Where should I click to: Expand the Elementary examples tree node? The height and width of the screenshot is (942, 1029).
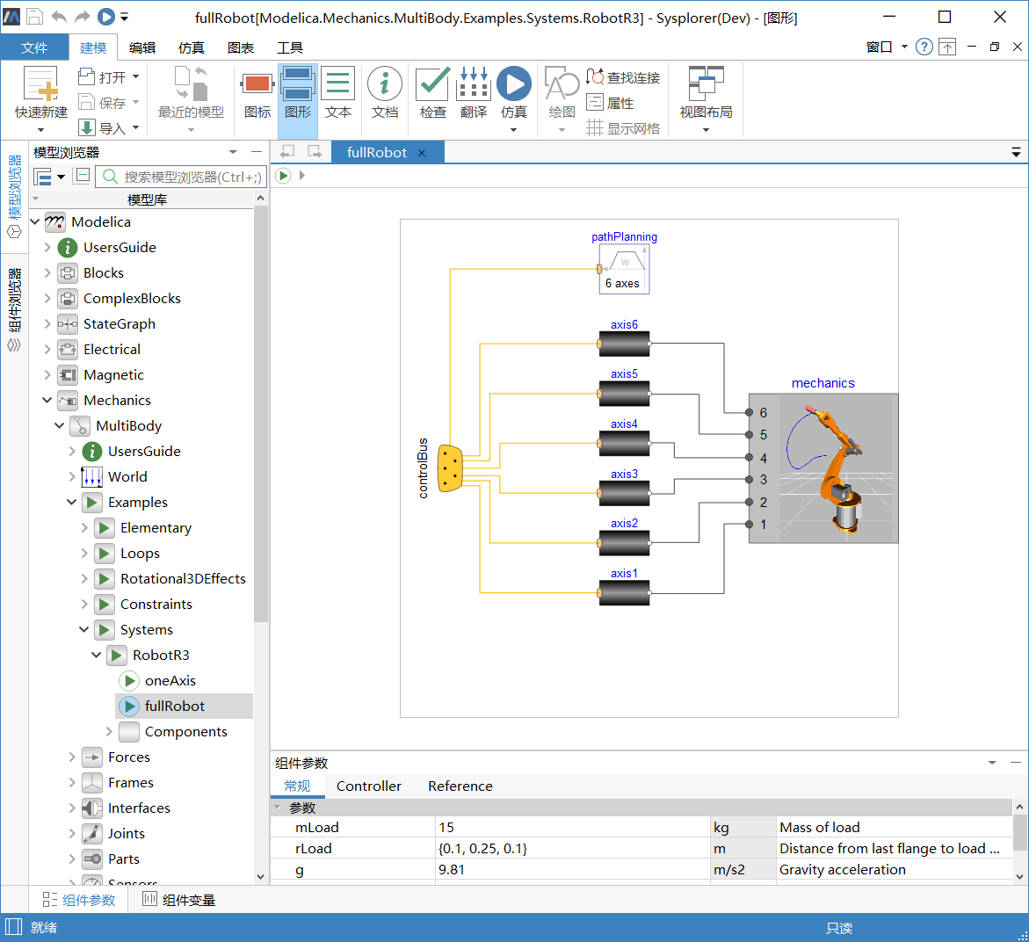pos(84,528)
